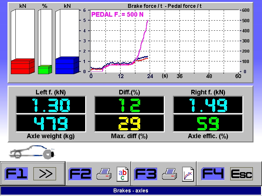The width and height of the screenshot is (262, 196).
Task: Click the Axle efficiency 59 readout
Action: pyautogui.click(x=208, y=123)
